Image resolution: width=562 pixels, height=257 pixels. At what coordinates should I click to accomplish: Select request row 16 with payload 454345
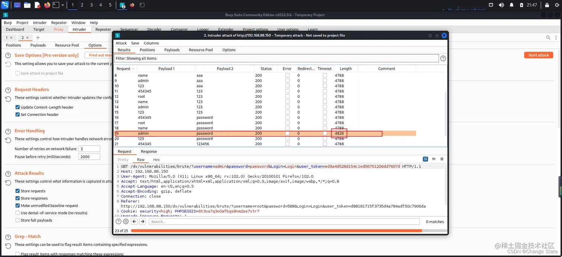point(264,117)
